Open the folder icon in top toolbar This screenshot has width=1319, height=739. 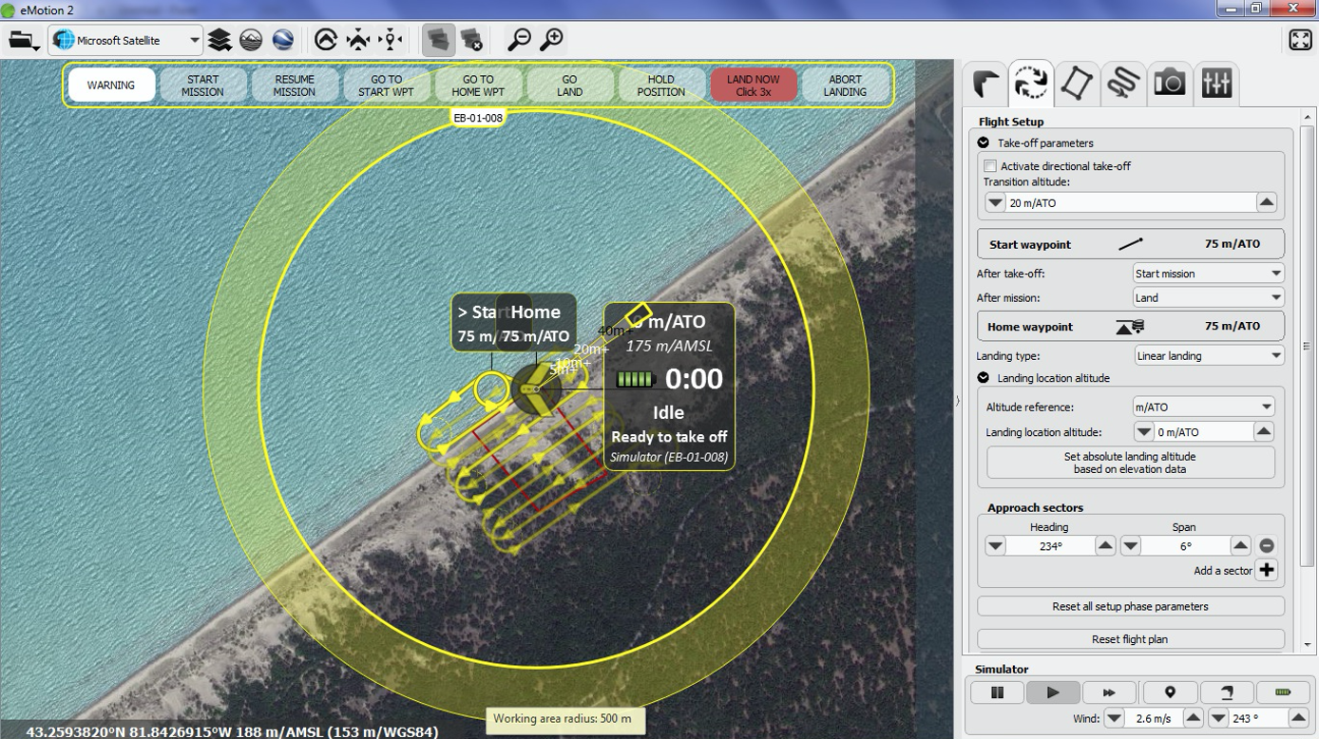tap(23, 41)
